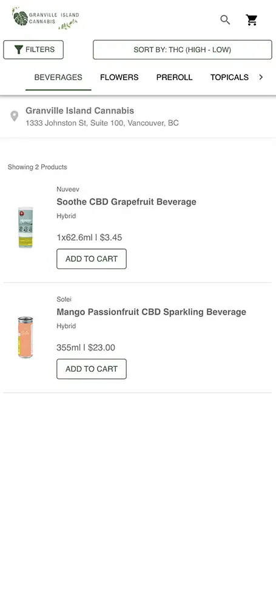This screenshot has width=276, height=597.
Task: Open Soothe CBD Grapefruit Beverage title link
Action: tap(127, 202)
